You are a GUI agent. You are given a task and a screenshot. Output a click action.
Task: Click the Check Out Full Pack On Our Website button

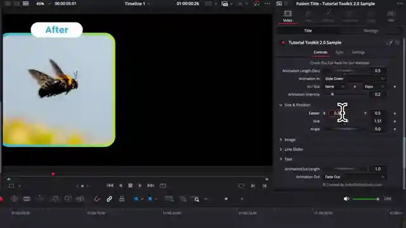(x=339, y=63)
